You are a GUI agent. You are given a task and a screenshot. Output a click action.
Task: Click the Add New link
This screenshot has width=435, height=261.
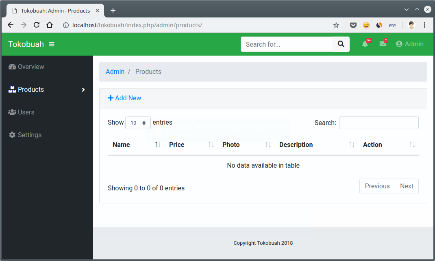124,98
